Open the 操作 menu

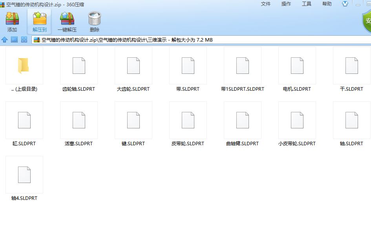pyautogui.click(x=286, y=4)
